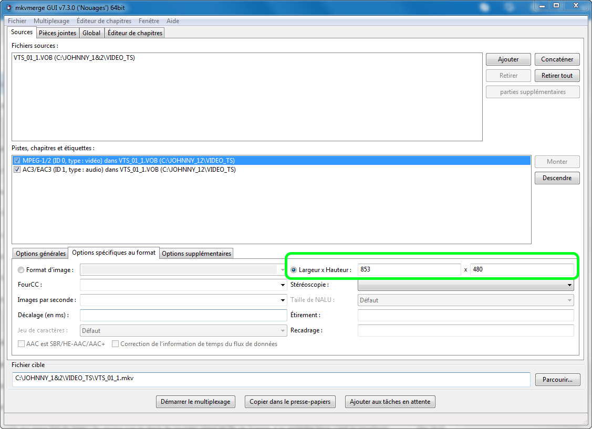Open the Options supplémentaires tab
Viewport: 592px width, 429px height.
point(196,254)
